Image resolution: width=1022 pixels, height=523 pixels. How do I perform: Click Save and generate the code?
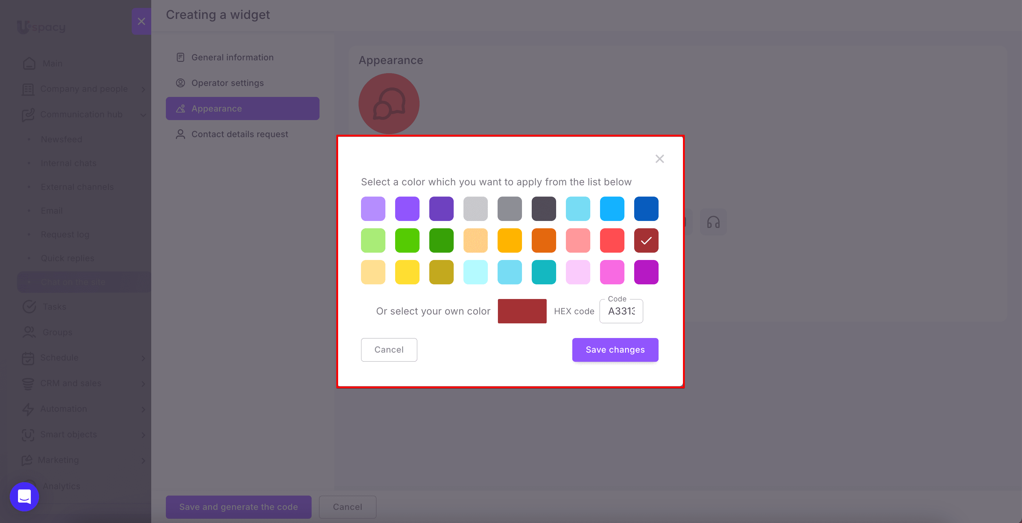(238, 507)
